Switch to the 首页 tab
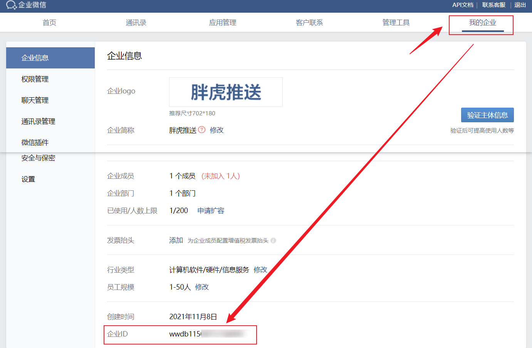 [x=49, y=22]
